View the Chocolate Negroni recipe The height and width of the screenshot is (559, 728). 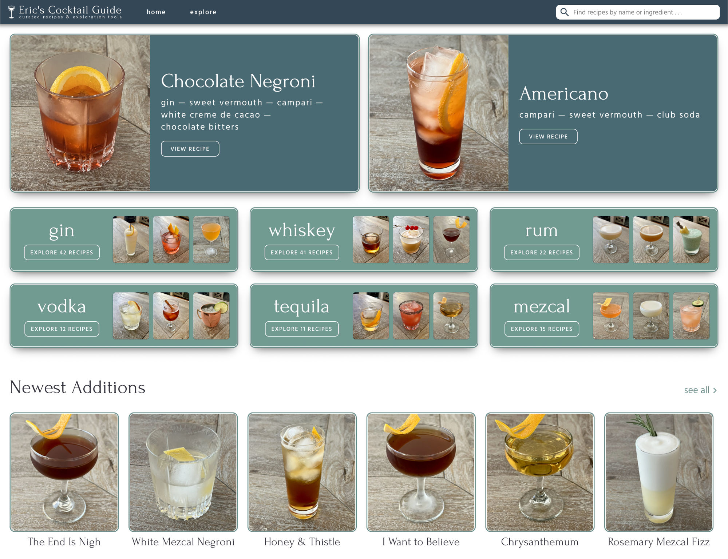190,149
